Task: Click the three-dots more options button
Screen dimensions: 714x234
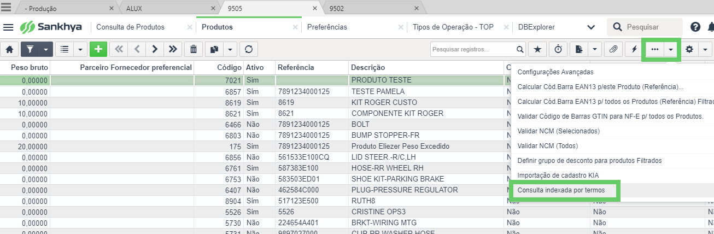Action: 654,49
